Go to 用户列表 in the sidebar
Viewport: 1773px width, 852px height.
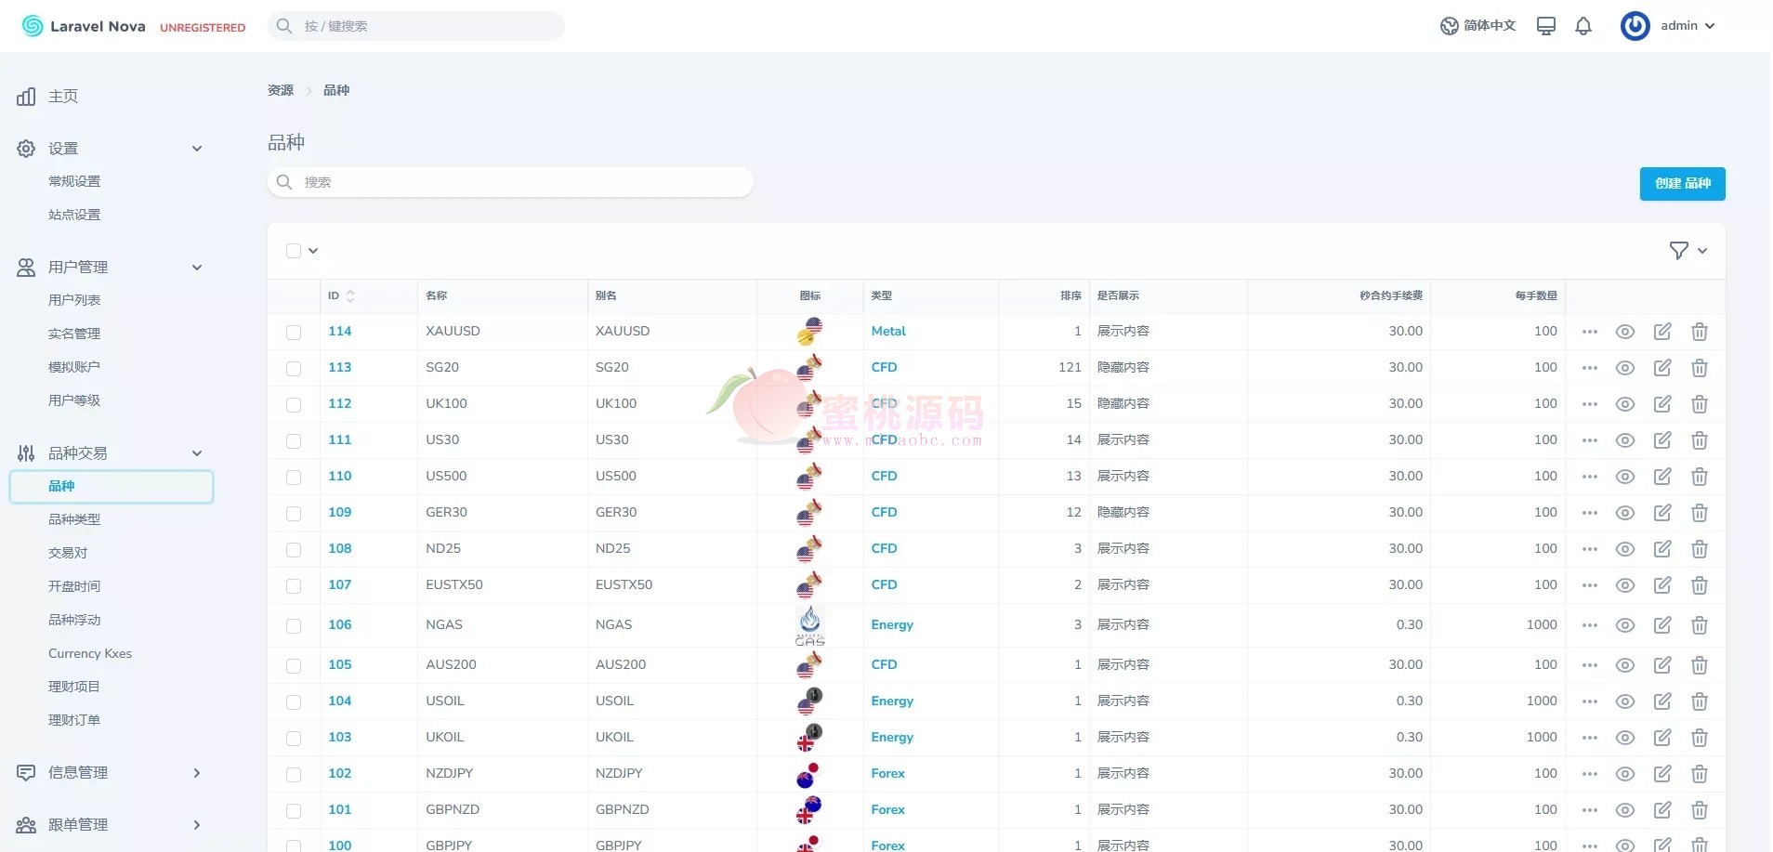pyautogui.click(x=74, y=300)
